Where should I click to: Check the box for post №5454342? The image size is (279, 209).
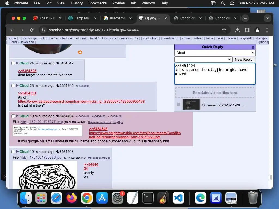click(13, 63)
